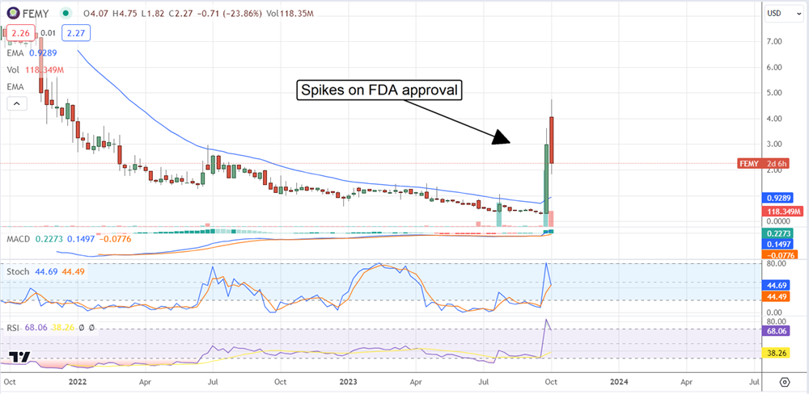Click the second EMA legend below Vol

(x=14, y=87)
